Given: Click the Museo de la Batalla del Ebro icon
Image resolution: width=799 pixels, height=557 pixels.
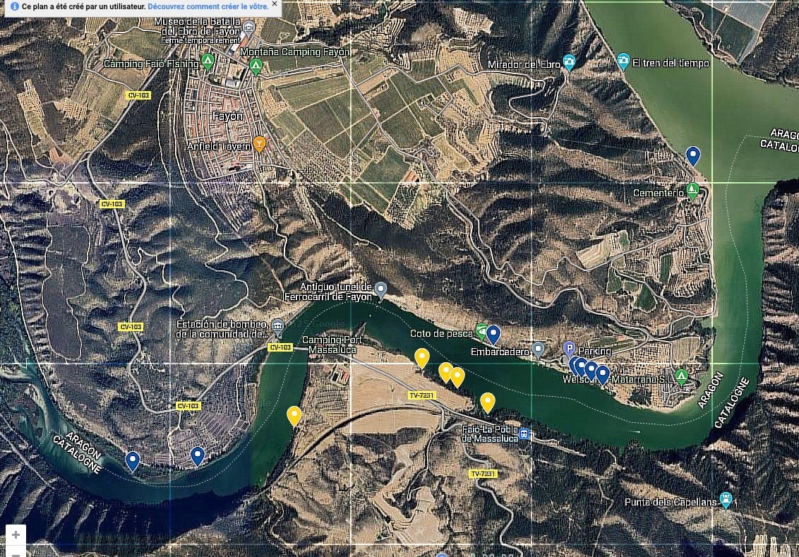Looking at the screenshot, I should point(248,28).
